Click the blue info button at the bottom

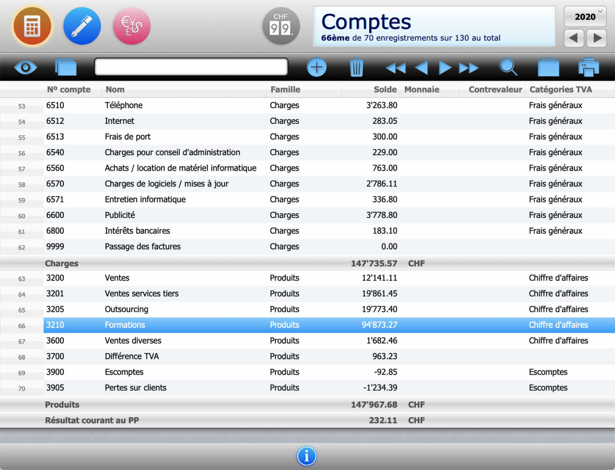(307, 456)
